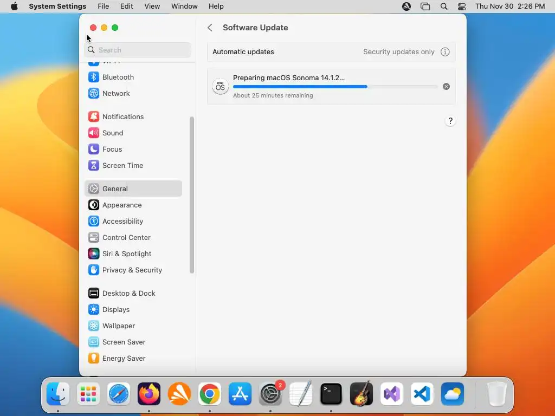This screenshot has height=416, width=555.
Task: Open Network settings in sidebar
Action: coord(133,93)
